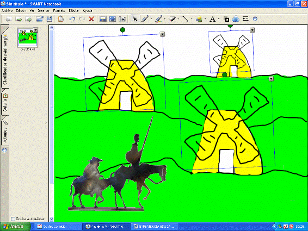
Task: Select the Shape tool
Action: tap(199, 19)
